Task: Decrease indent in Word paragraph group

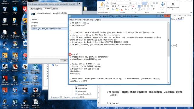Action: [x=154, y=3]
